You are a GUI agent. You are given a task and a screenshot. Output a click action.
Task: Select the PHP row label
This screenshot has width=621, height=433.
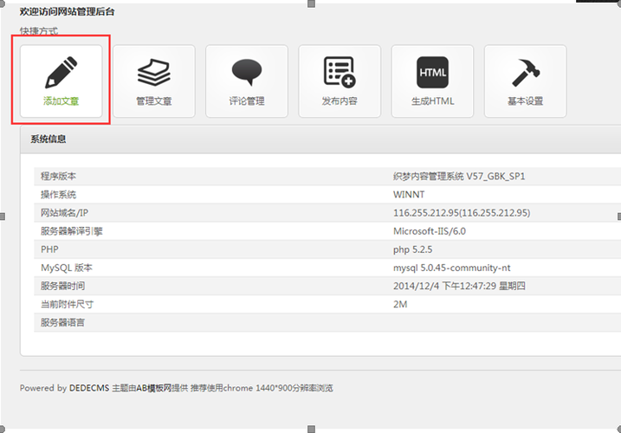click(49, 249)
